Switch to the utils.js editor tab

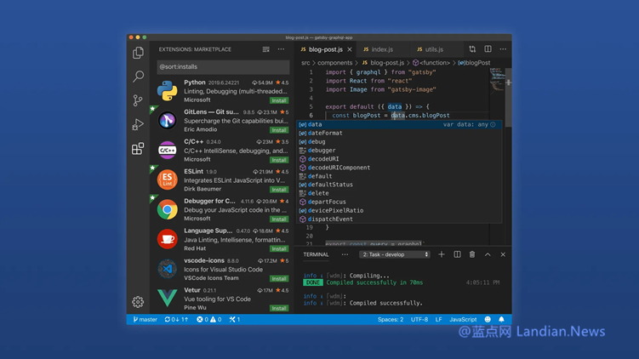pos(433,49)
